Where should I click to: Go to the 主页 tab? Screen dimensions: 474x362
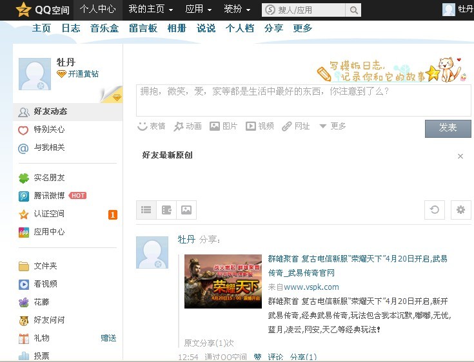[x=41, y=28]
